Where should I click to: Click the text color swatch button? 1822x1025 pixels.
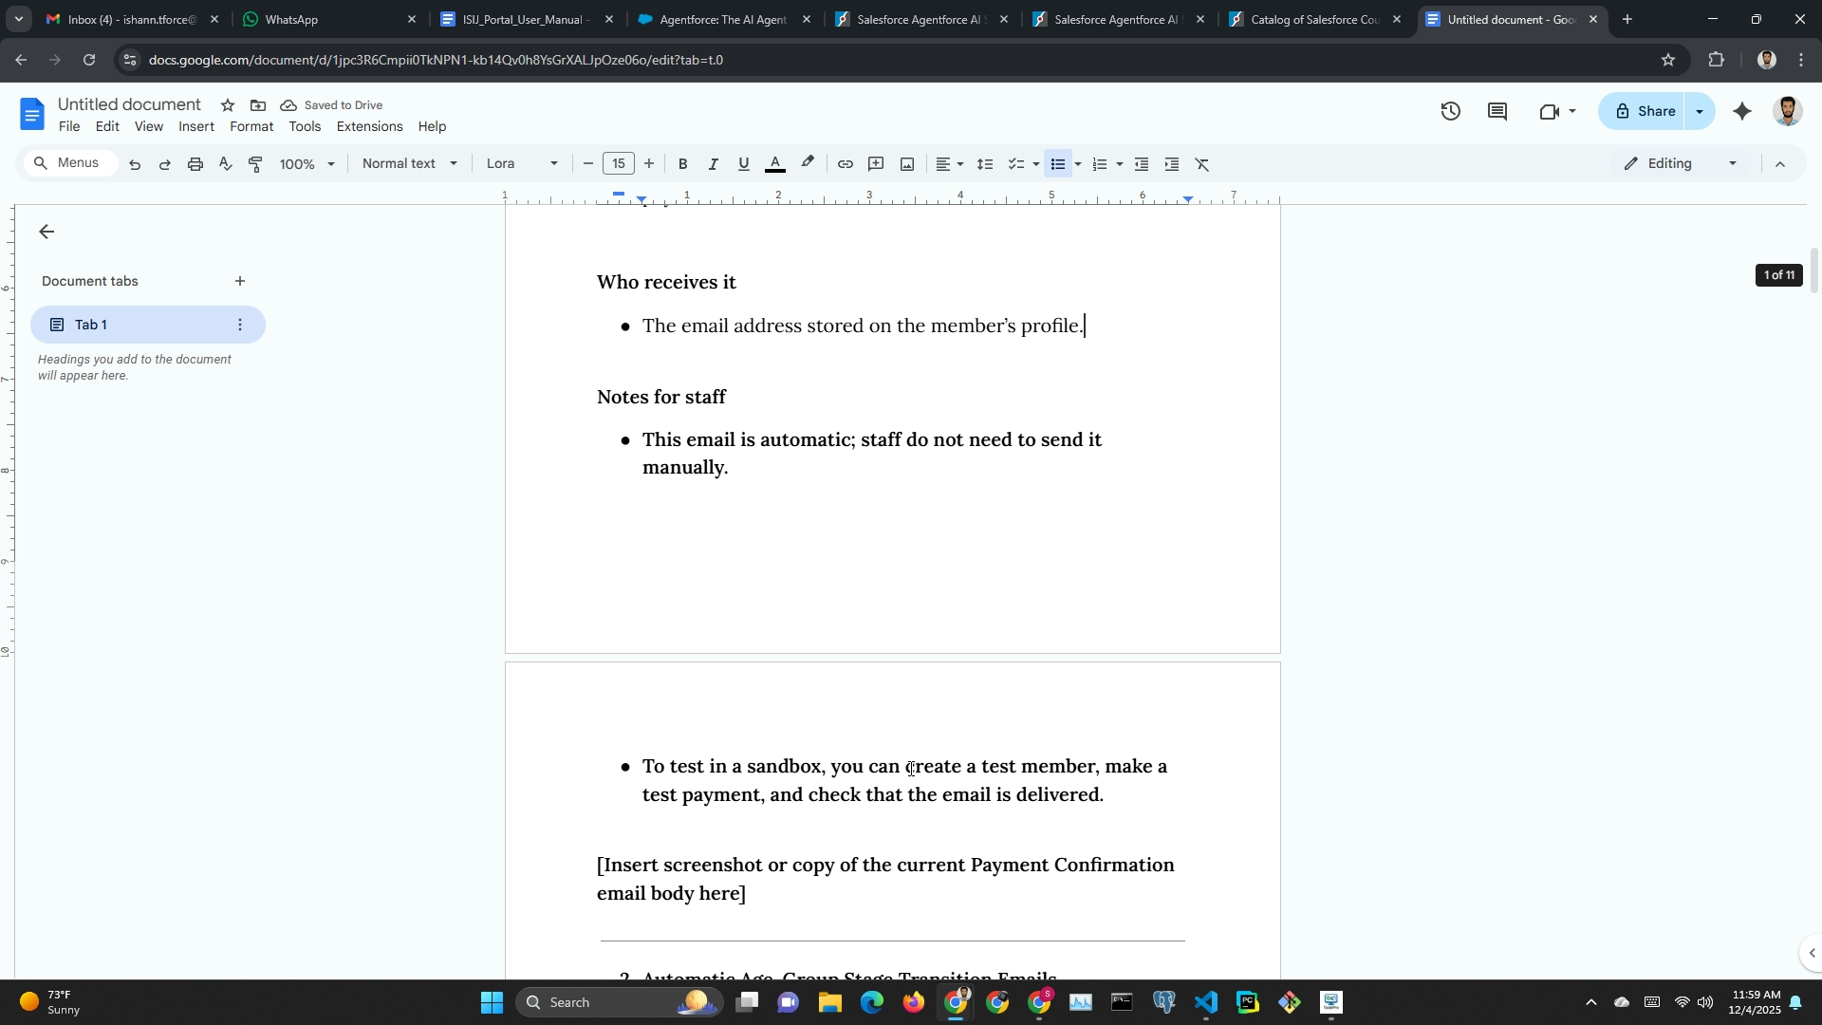pos(775,164)
